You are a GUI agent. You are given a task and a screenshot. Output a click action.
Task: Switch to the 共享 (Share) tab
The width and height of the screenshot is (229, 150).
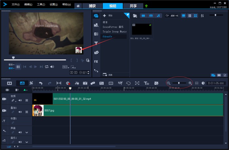point(133,6)
